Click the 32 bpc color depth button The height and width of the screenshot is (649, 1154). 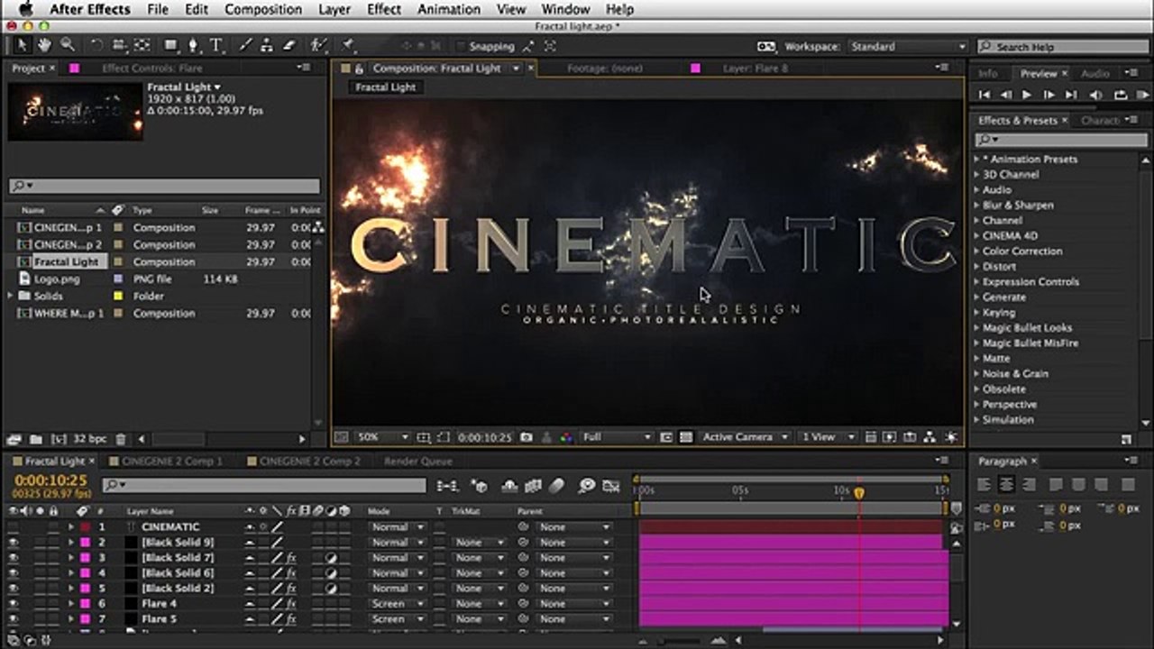(89, 439)
